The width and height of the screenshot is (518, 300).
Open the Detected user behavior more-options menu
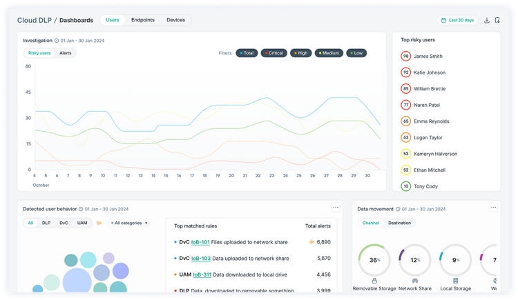pyautogui.click(x=336, y=207)
